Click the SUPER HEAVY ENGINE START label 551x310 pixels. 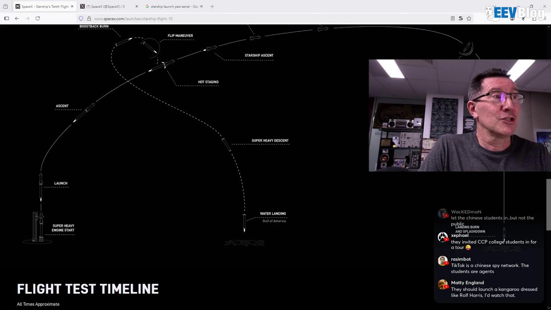tap(63, 228)
